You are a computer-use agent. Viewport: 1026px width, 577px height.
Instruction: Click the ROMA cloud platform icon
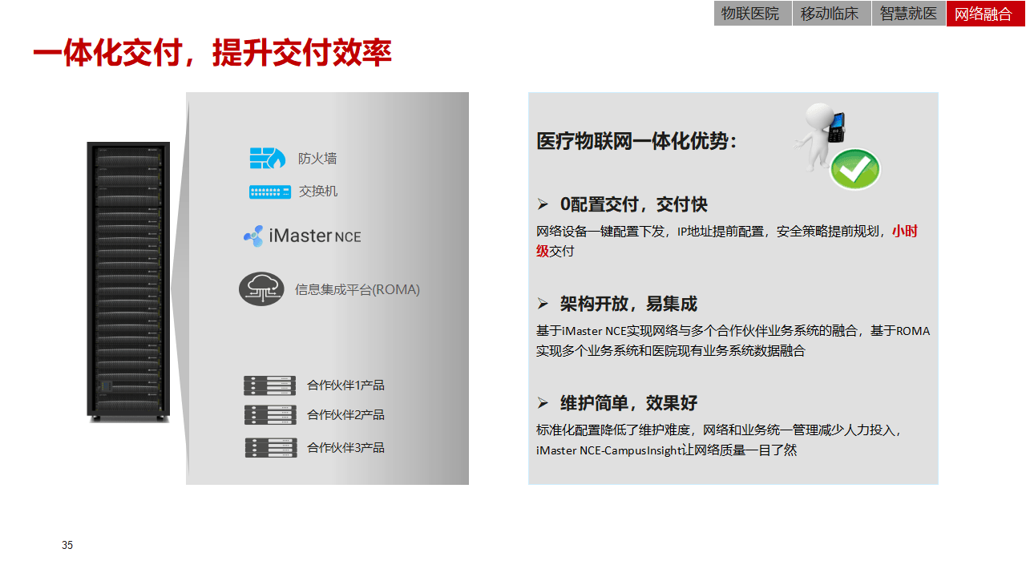point(261,289)
